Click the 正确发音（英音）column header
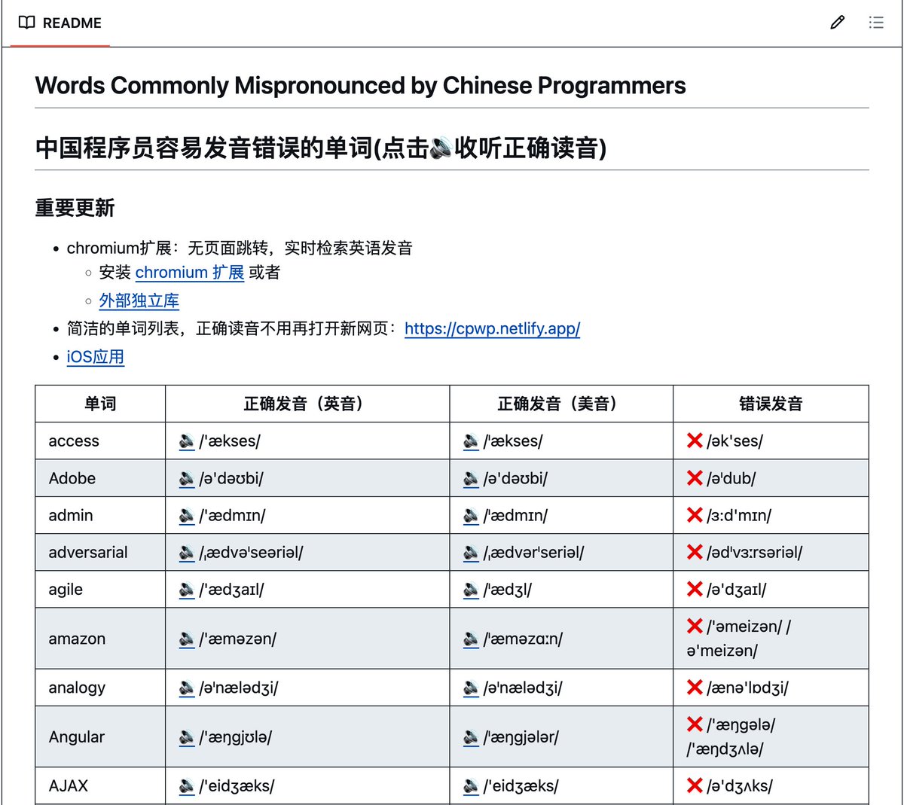Viewport: 904px width, 805px height. 307,404
